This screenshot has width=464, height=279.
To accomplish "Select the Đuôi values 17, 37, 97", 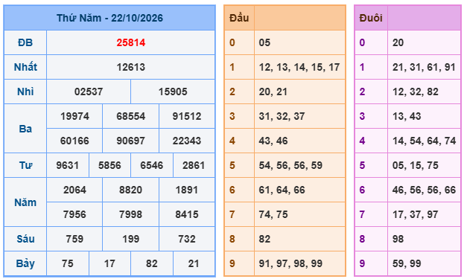I will point(415,214).
